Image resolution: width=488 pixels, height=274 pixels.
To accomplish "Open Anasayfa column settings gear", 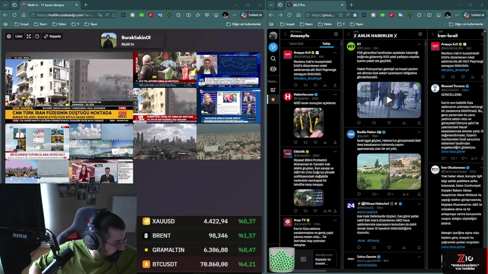I will (336, 34).
